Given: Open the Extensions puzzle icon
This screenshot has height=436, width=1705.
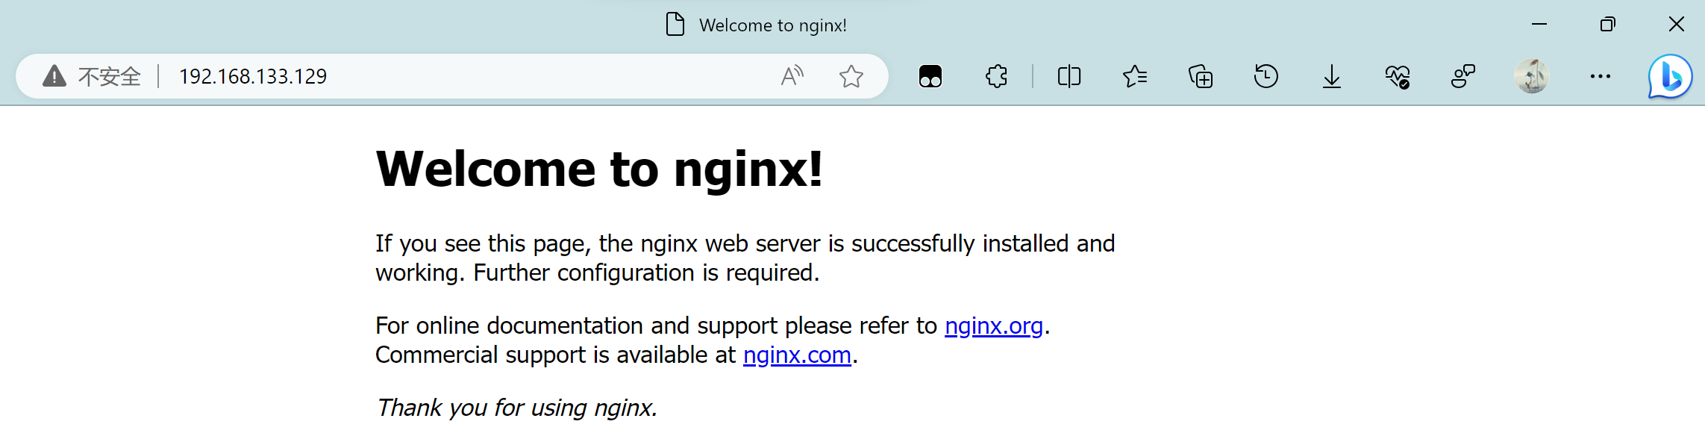Looking at the screenshot, I should click(x=996, y=76).
